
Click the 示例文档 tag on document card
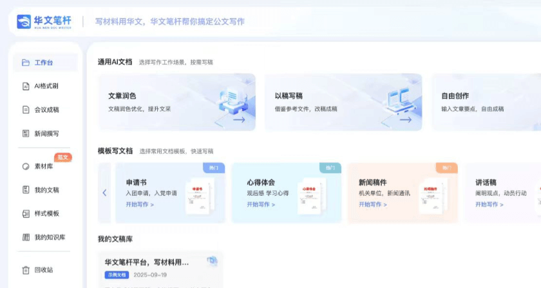click(x=117, y=275)
